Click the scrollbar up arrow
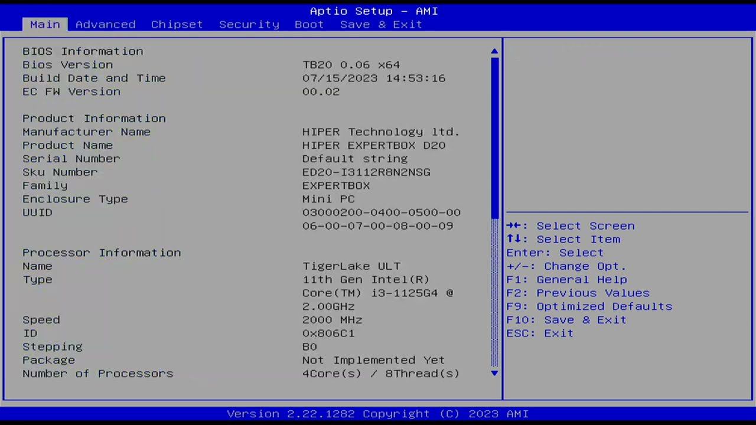 tap(494, 51)
